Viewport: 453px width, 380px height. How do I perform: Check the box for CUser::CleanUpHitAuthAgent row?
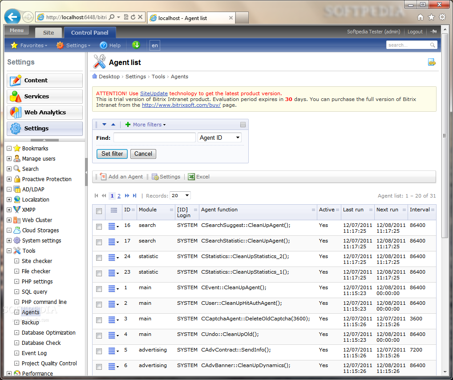tap(99, 304)
